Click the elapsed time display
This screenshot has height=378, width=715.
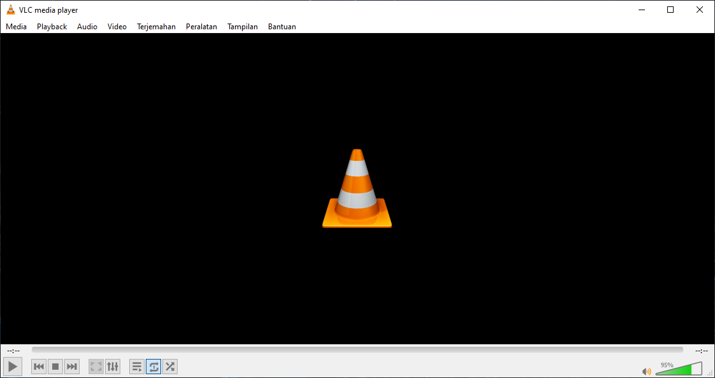tap(13, 349)
